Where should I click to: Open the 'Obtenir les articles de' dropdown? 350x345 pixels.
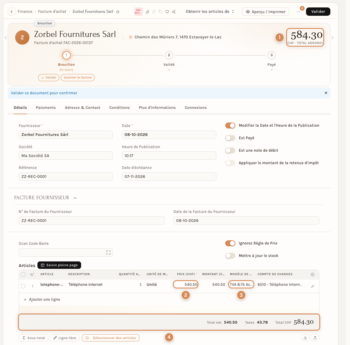coord(210,12)
